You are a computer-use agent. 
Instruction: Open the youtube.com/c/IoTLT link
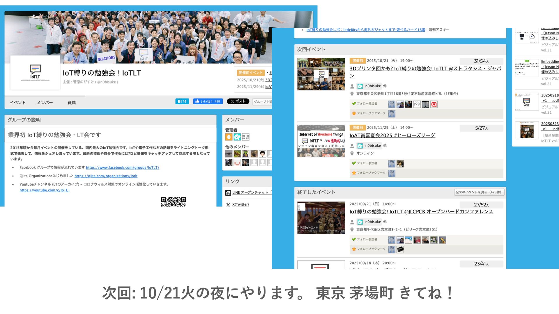45,190
